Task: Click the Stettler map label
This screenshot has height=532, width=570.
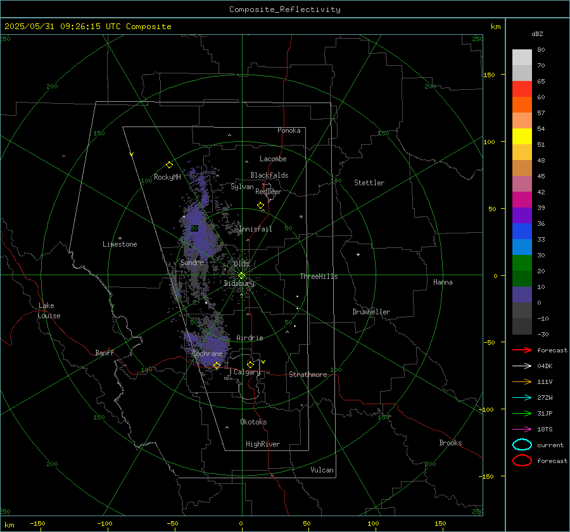Action: click(369, 183)
